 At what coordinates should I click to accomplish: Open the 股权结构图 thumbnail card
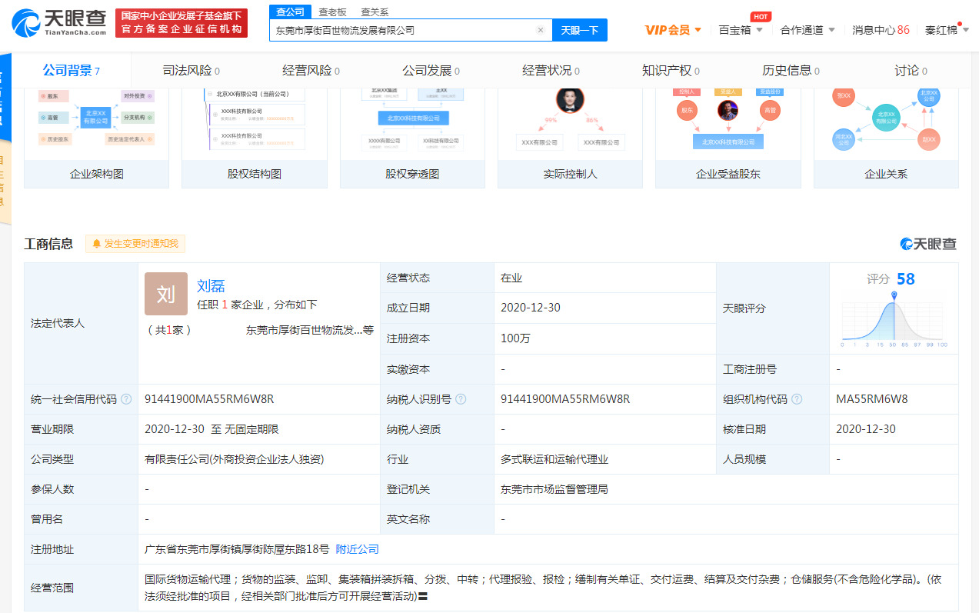[255, 138]
